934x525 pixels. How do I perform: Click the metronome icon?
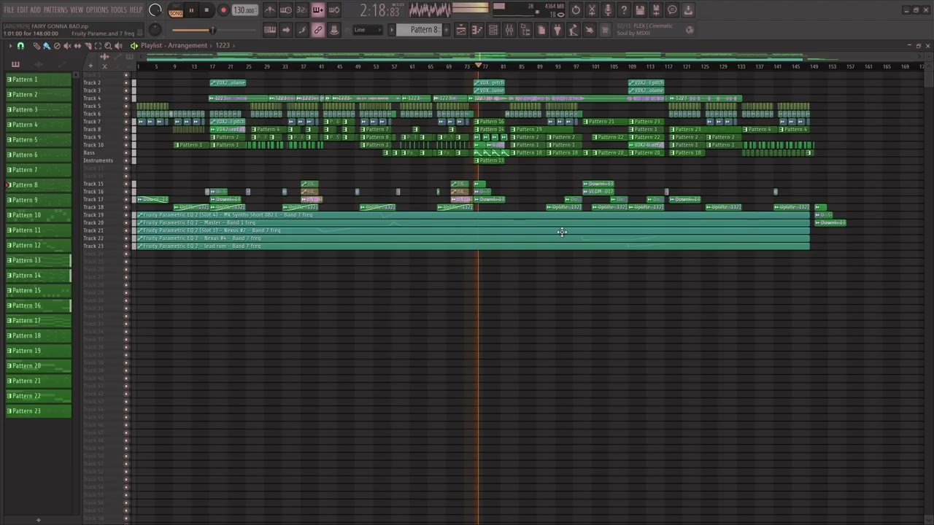(270, 10)
